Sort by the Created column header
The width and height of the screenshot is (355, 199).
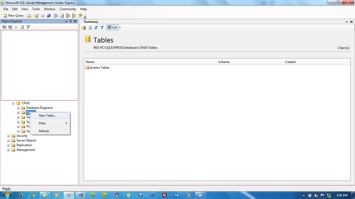pos(317,62)
